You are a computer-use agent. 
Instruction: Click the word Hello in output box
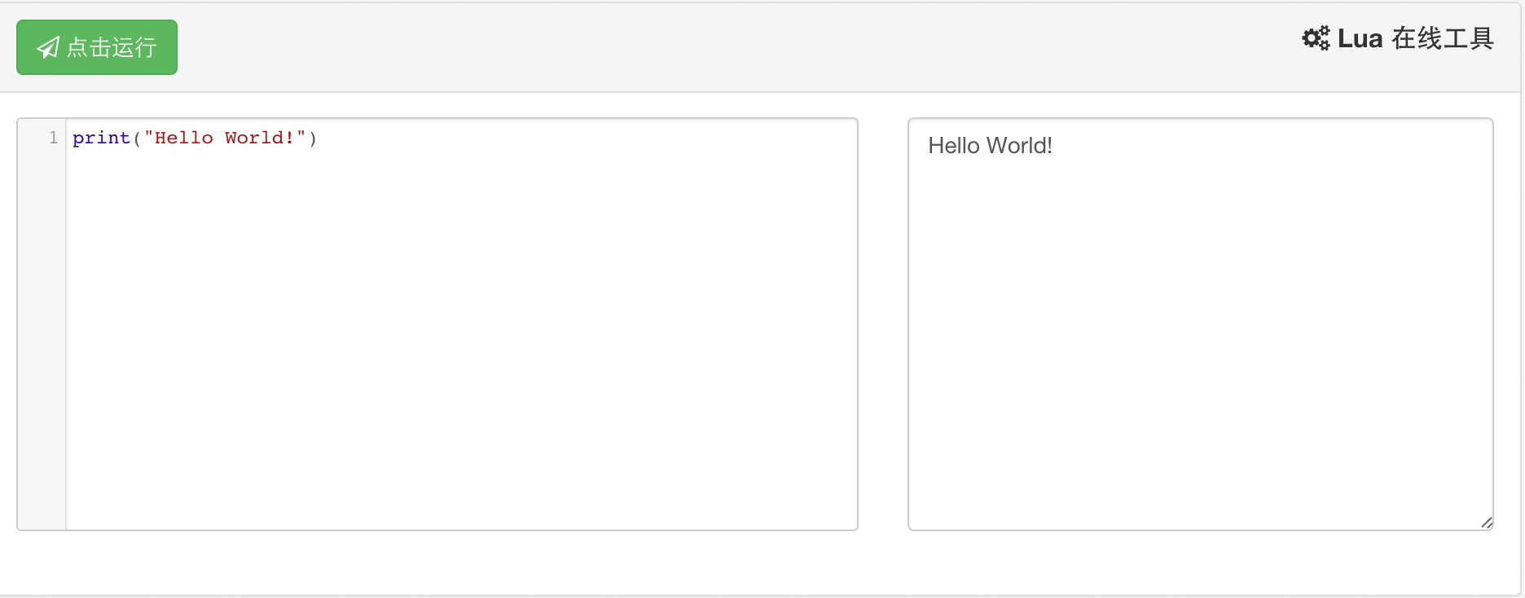(x=953, y=146)
